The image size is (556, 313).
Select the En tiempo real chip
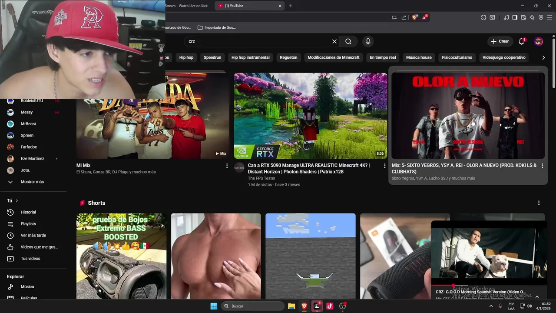383,57
